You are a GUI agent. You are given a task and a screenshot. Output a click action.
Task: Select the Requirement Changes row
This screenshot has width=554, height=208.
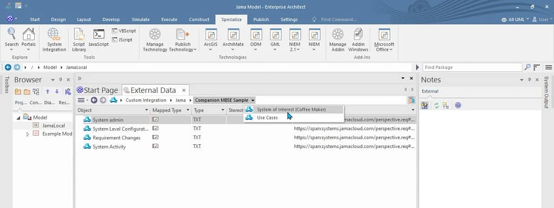coord(246,137)
